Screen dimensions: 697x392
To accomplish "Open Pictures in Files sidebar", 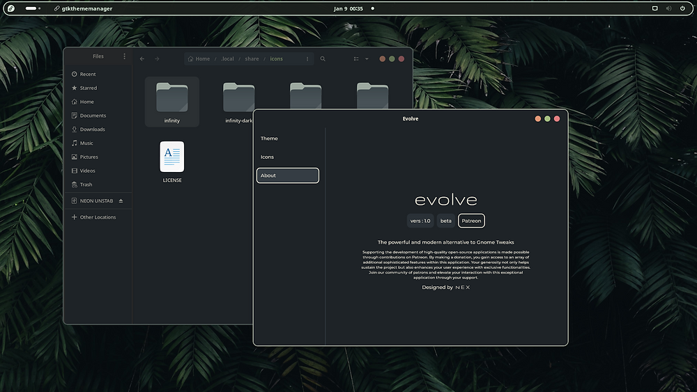I will [x=98, y=157].
